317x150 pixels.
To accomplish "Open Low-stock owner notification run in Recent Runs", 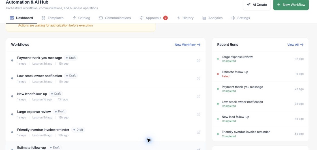I will point(260,104).
